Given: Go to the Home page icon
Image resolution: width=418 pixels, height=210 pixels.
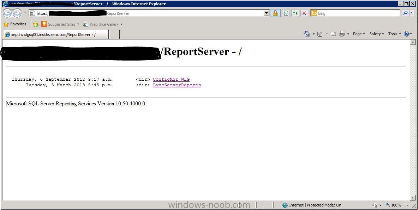Looking at the screenshot, I should click(x=307, y=34).
